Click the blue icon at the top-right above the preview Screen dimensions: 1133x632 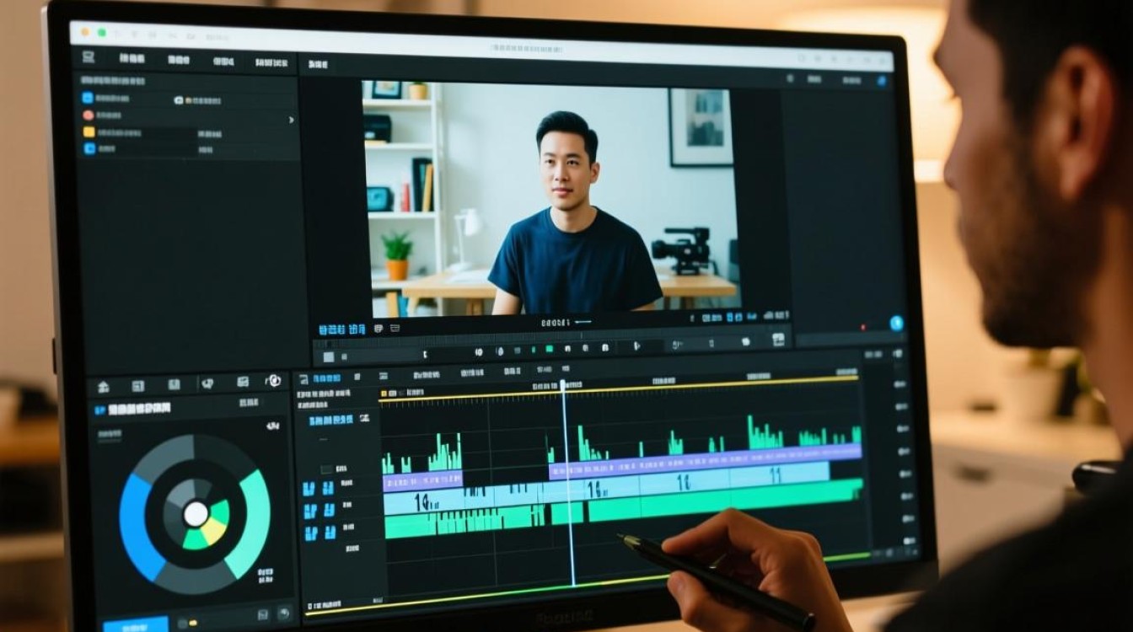[x=882, y=81]
